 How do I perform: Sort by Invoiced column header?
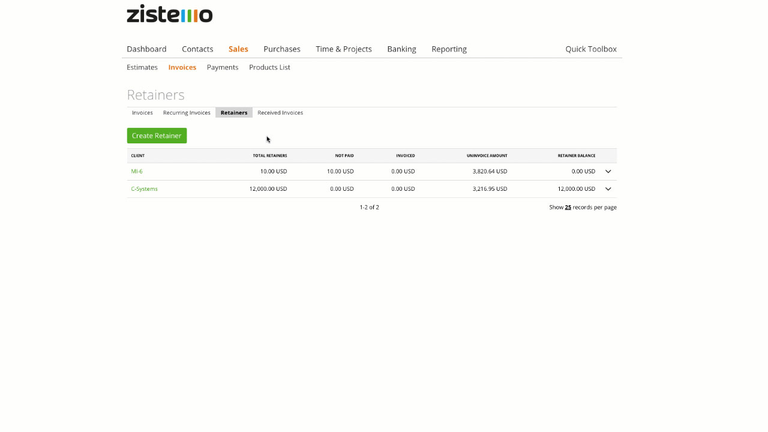point(406,156)
